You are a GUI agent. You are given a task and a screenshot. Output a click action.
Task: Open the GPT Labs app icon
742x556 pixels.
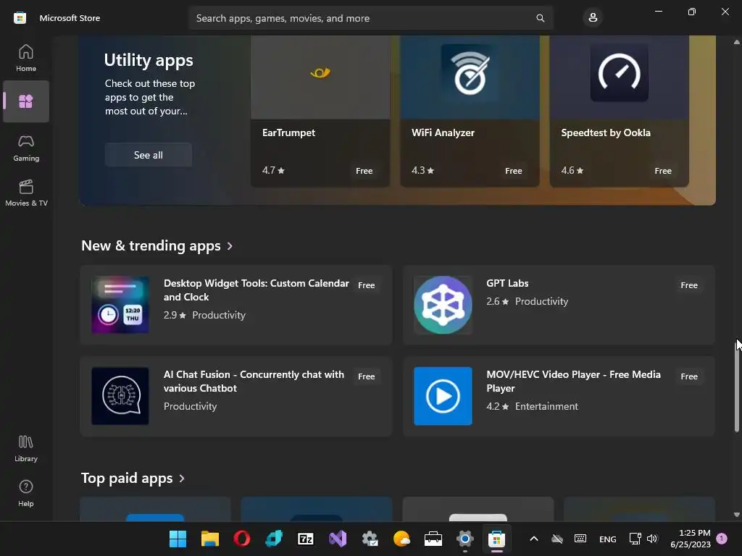tap(443, 305)
